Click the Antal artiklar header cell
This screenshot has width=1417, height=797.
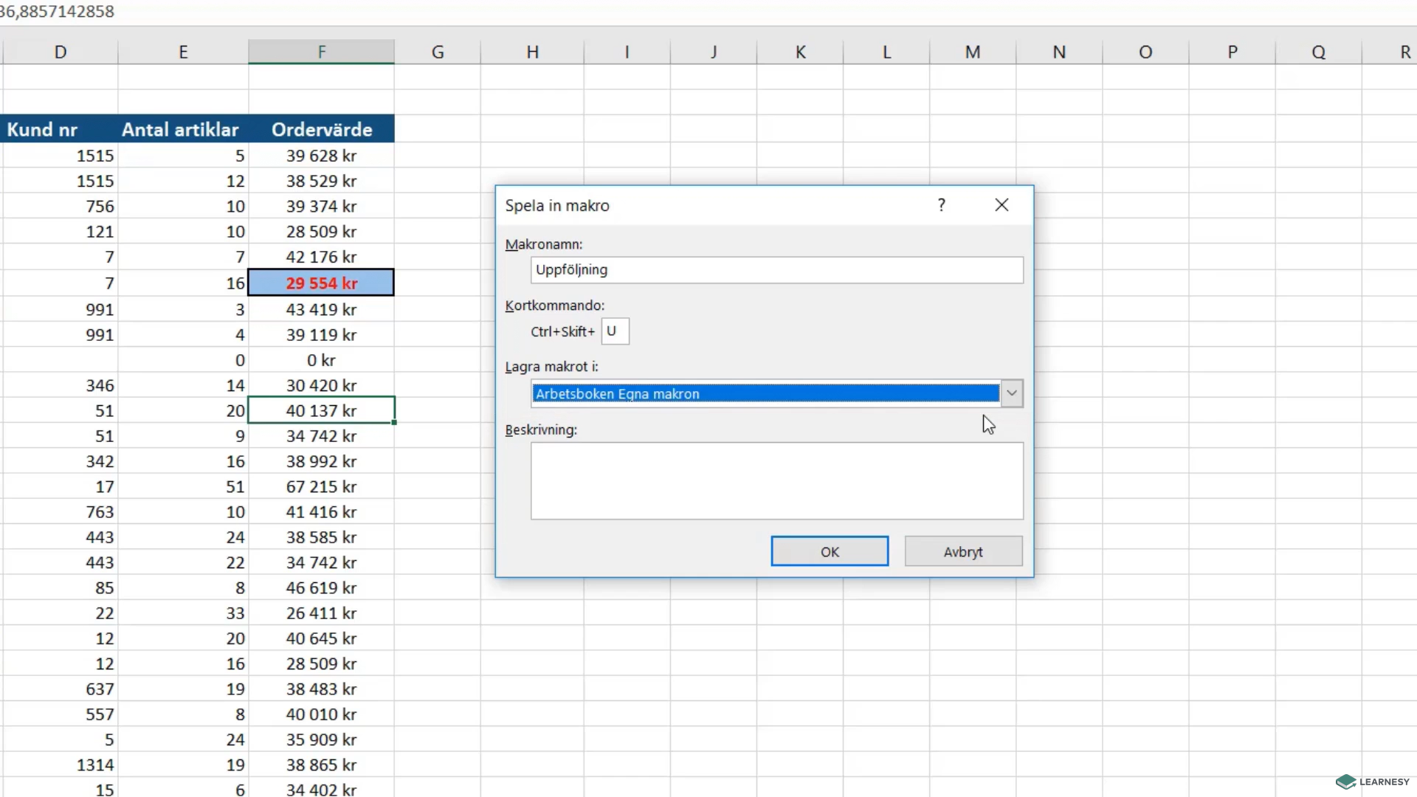(x=183, y=129)
